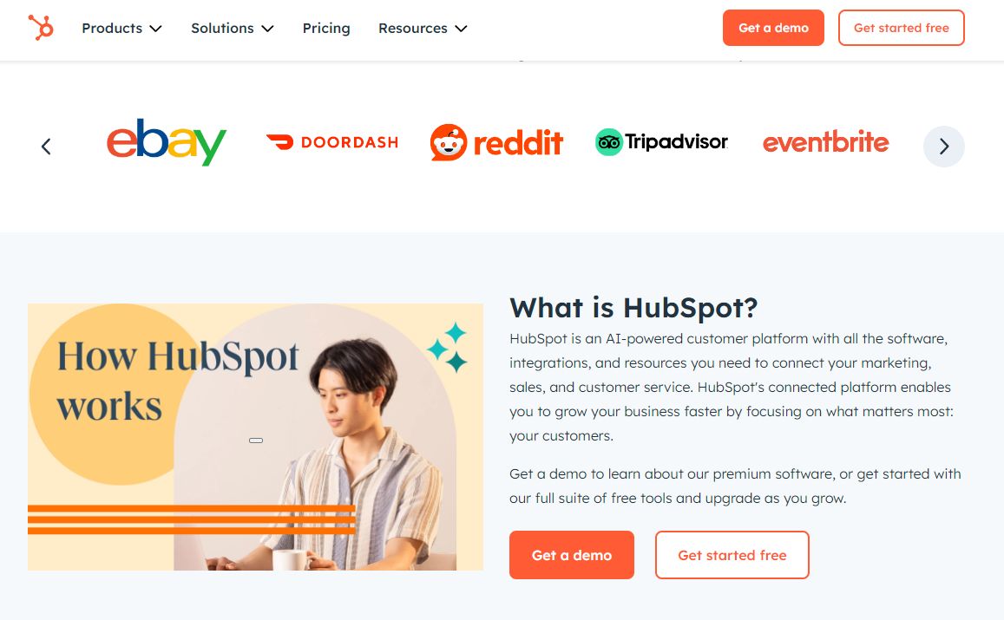The image size is (1004, 620).
Task: Click the HubSpot sprocket logo
Action: (41, 28)
